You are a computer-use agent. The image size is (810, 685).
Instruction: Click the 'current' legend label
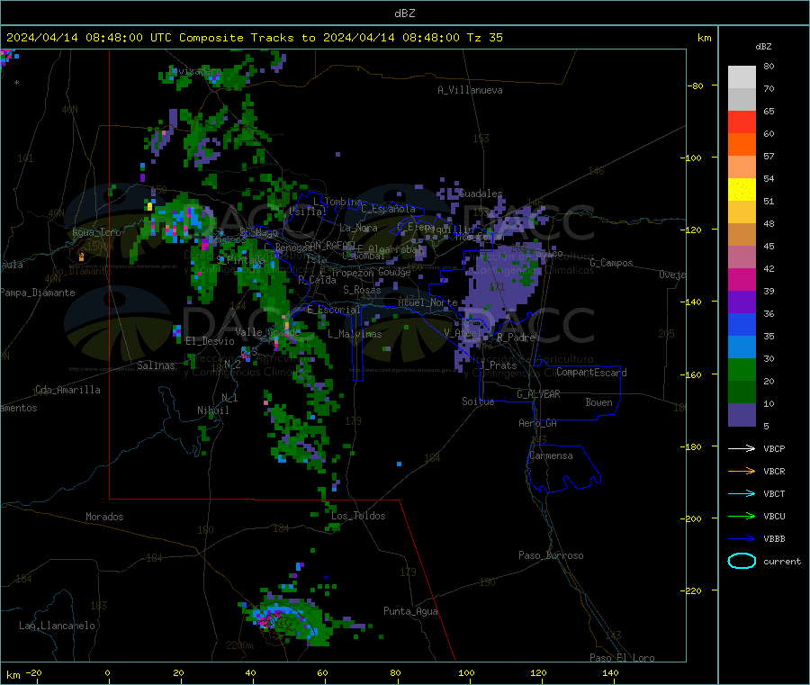pyautogui.click(x=781, y=561)
